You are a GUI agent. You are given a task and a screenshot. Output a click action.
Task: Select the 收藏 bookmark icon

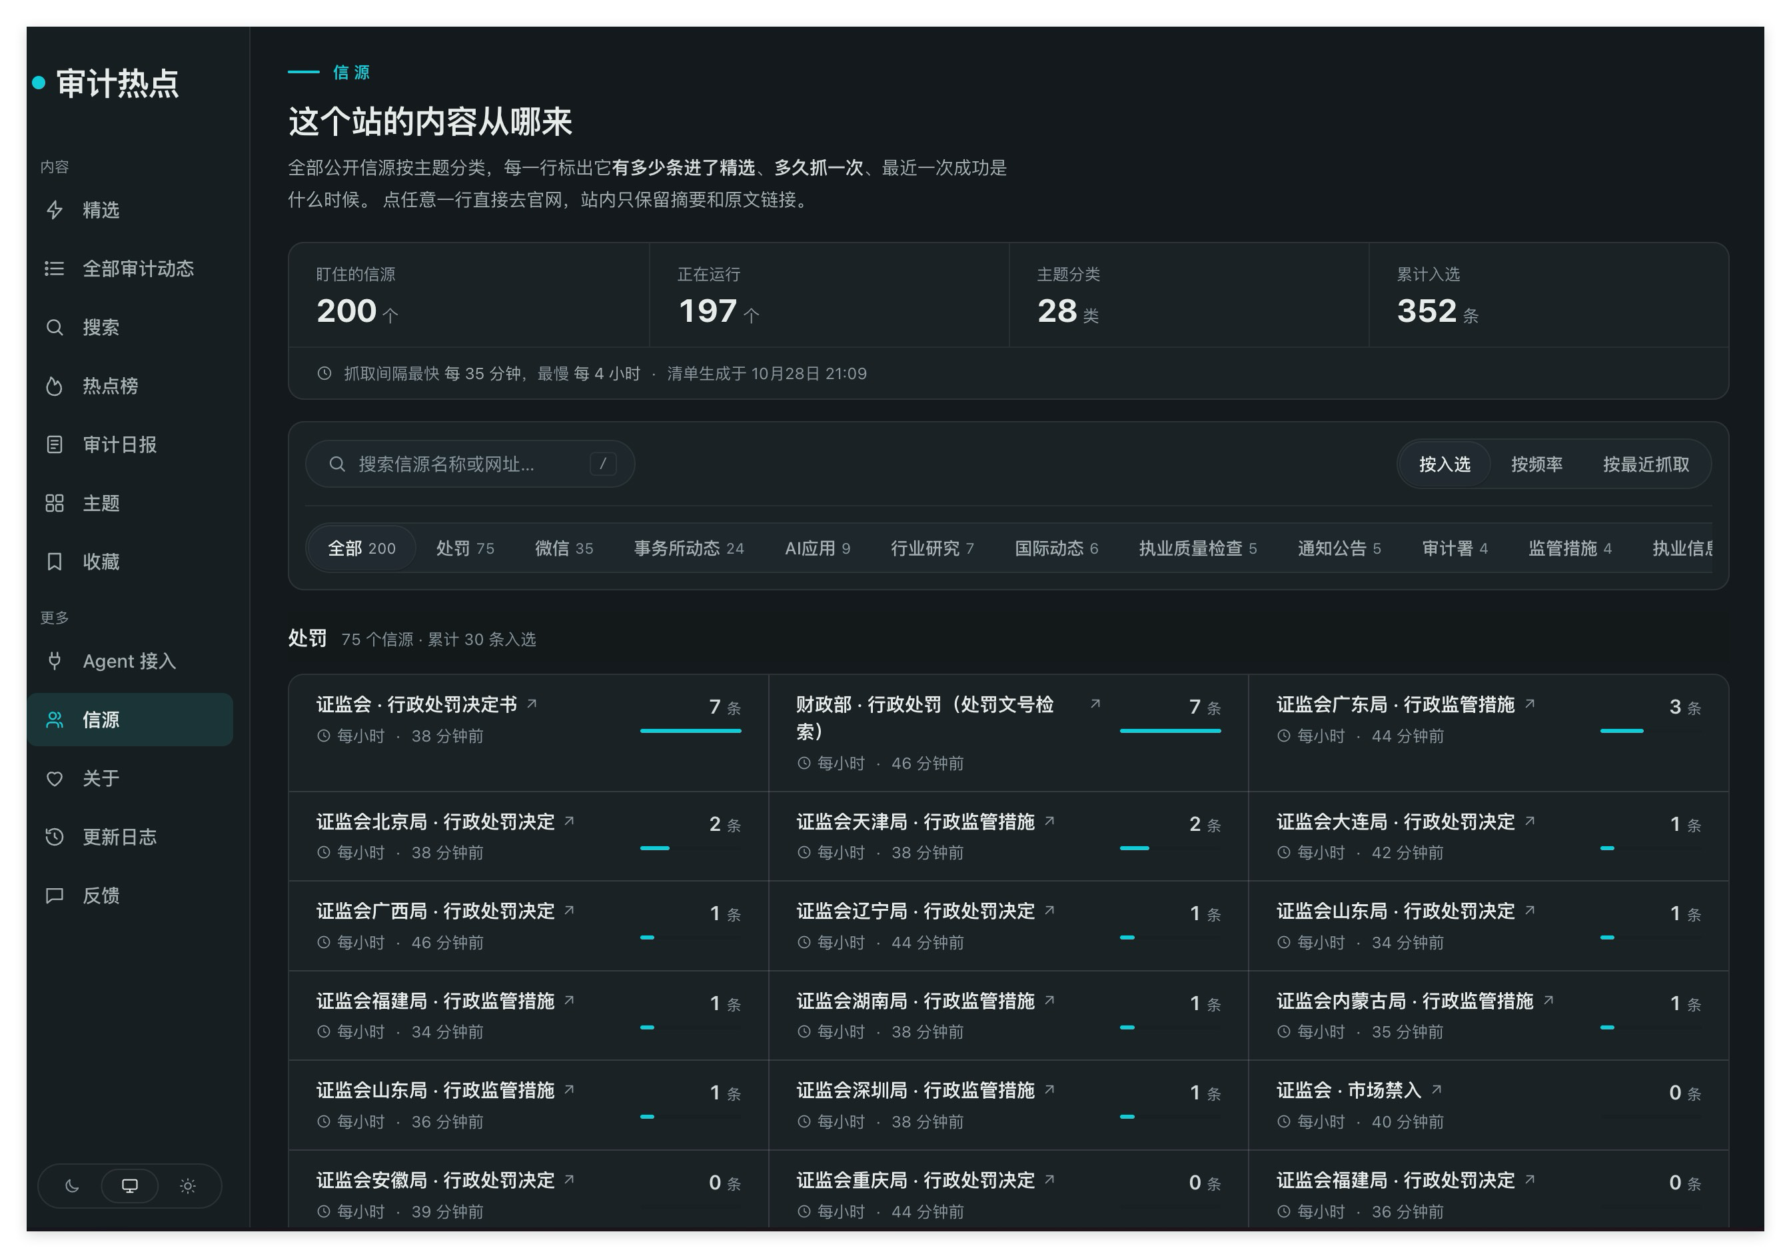click(x=54, y=562)
